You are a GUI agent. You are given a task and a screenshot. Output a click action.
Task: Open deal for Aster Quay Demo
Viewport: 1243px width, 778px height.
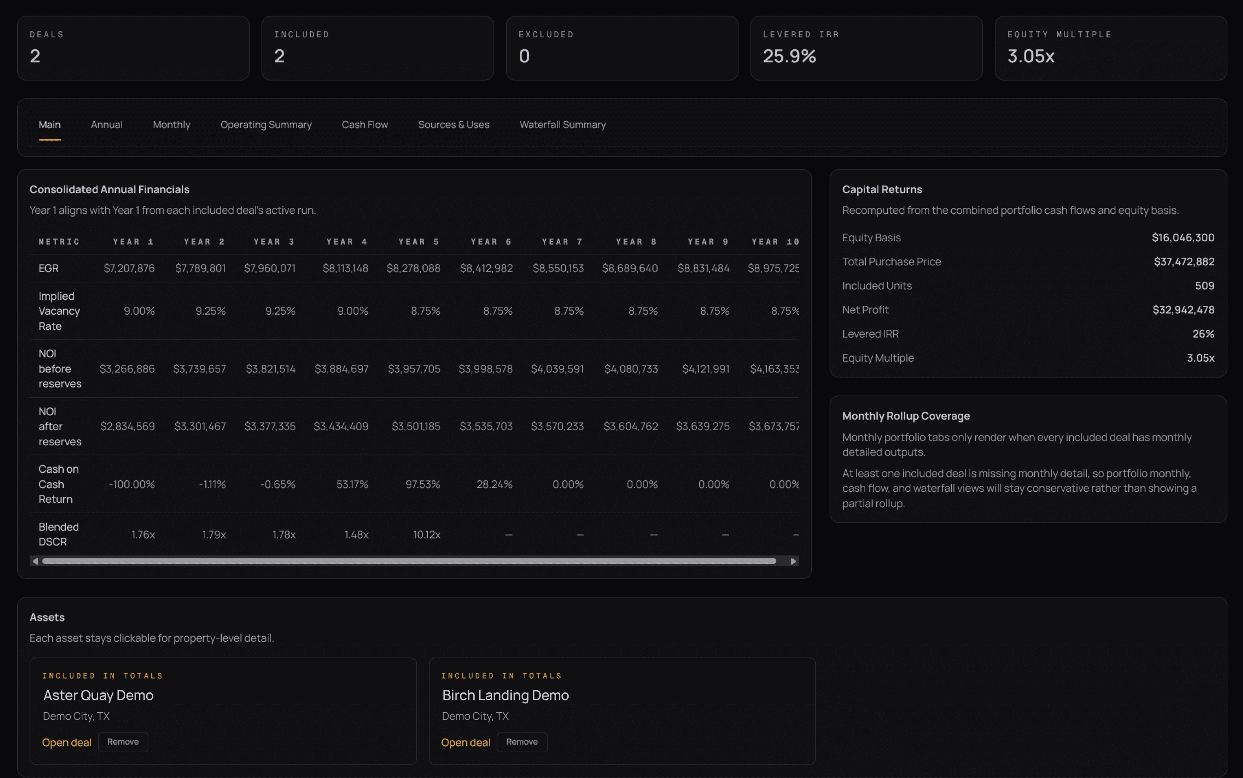coord(67,742)
